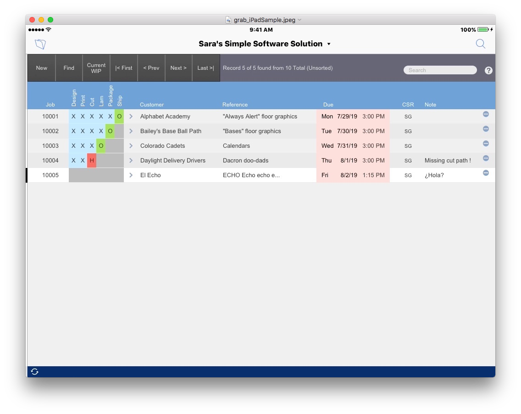Sort by the Customer column header
Image resolution: width=521 pixels, height=414 pixels.
click(x=151, y=104)
